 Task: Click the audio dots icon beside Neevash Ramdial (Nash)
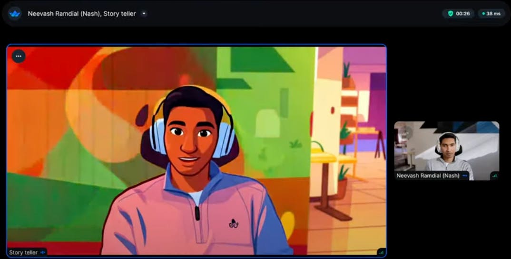(x=465, y=176)
